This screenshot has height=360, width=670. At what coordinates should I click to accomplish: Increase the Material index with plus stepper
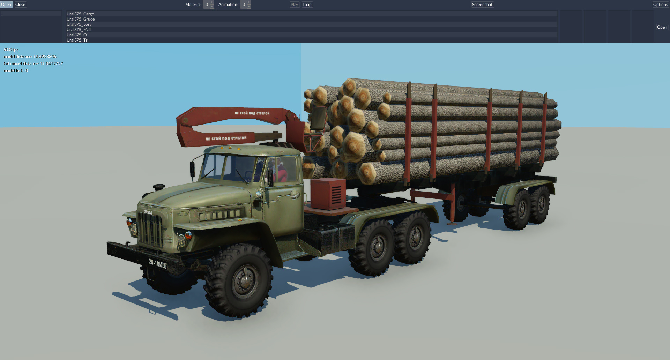[212, 2]
